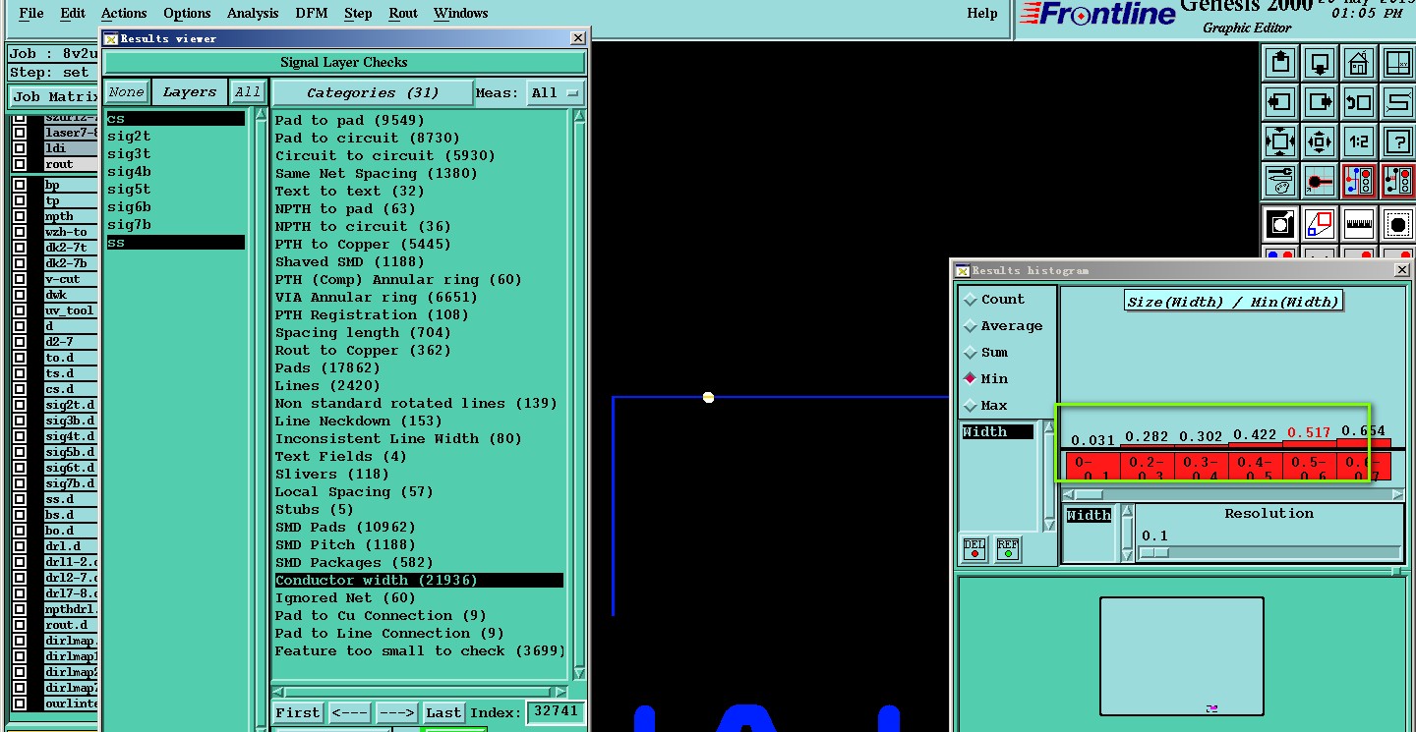Click the octagon in dashed box icon

tap(1397, 224)
